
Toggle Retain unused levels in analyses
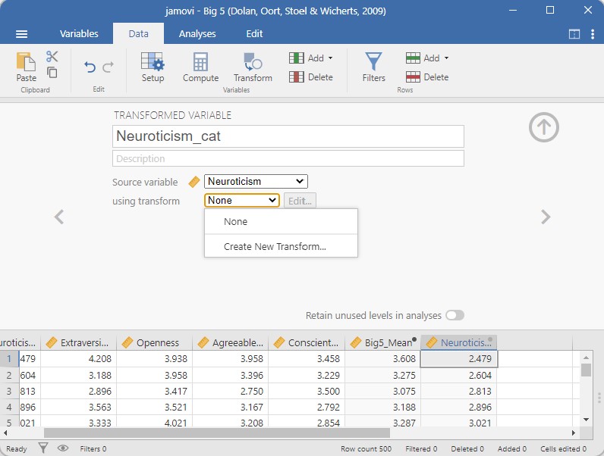click(455, 315)
